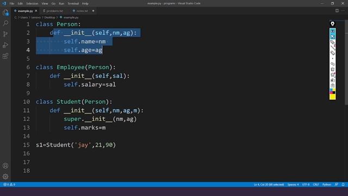Click the split editor icon

coord(337,11)
